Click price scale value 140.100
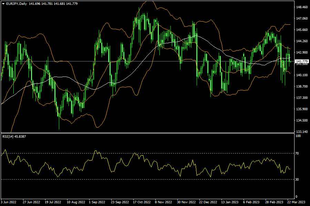310x206 pixels. [x=302, y=75]
